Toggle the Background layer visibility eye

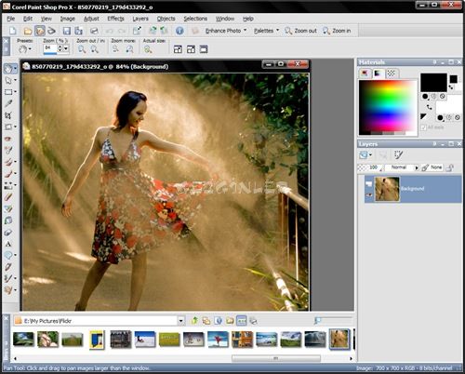click(368, 195)
